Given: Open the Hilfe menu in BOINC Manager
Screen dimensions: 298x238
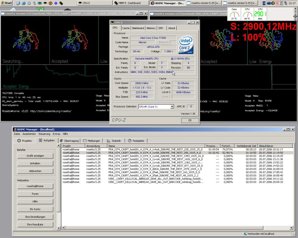Looking at the screenshot, I should (65, 134).
